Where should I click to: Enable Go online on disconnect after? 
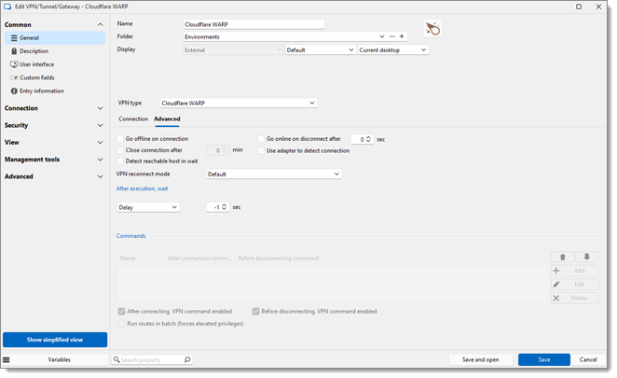click(x=261, y=139)
